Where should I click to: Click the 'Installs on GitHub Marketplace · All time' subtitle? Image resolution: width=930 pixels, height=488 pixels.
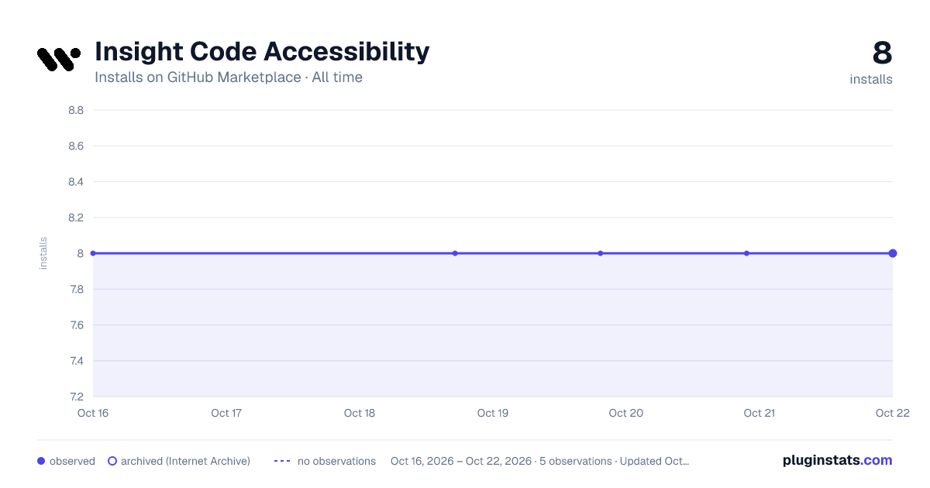click(x=229, y=77)
